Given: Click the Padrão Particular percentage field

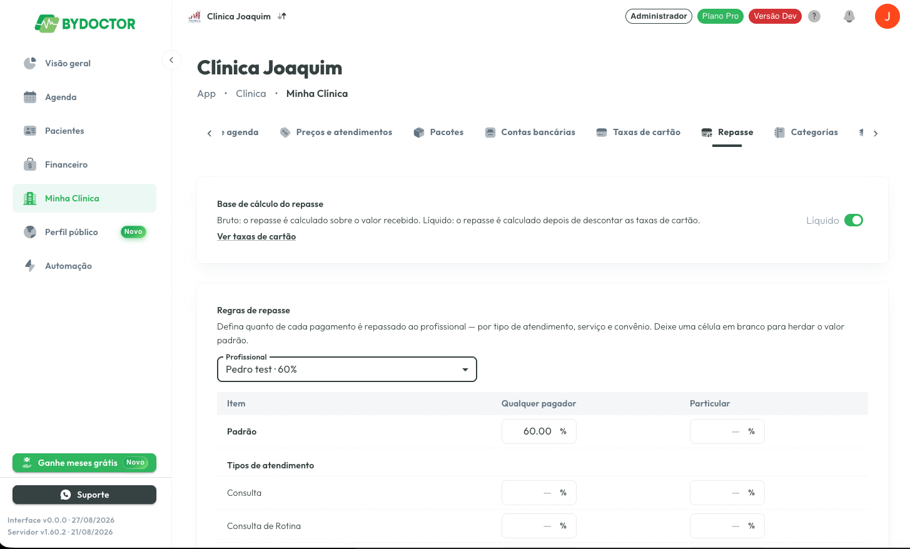Looking at the screenshot, I should coord(727,431).
